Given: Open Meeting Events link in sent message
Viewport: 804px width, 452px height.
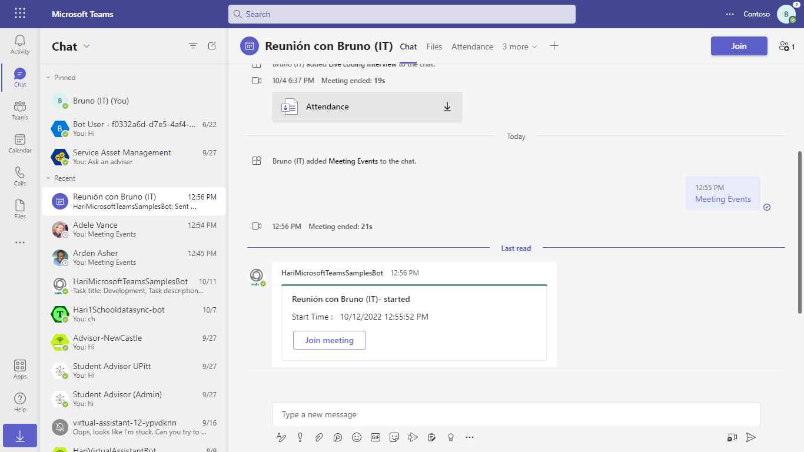Looking at the screenshot, I should 723,199.
